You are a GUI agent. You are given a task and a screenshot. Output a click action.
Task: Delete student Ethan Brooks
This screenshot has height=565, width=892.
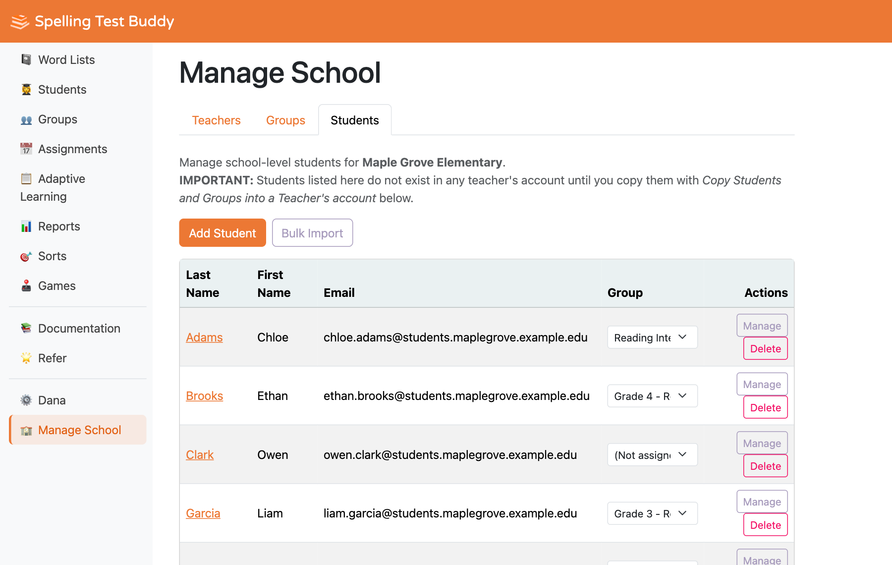(765, 407)
